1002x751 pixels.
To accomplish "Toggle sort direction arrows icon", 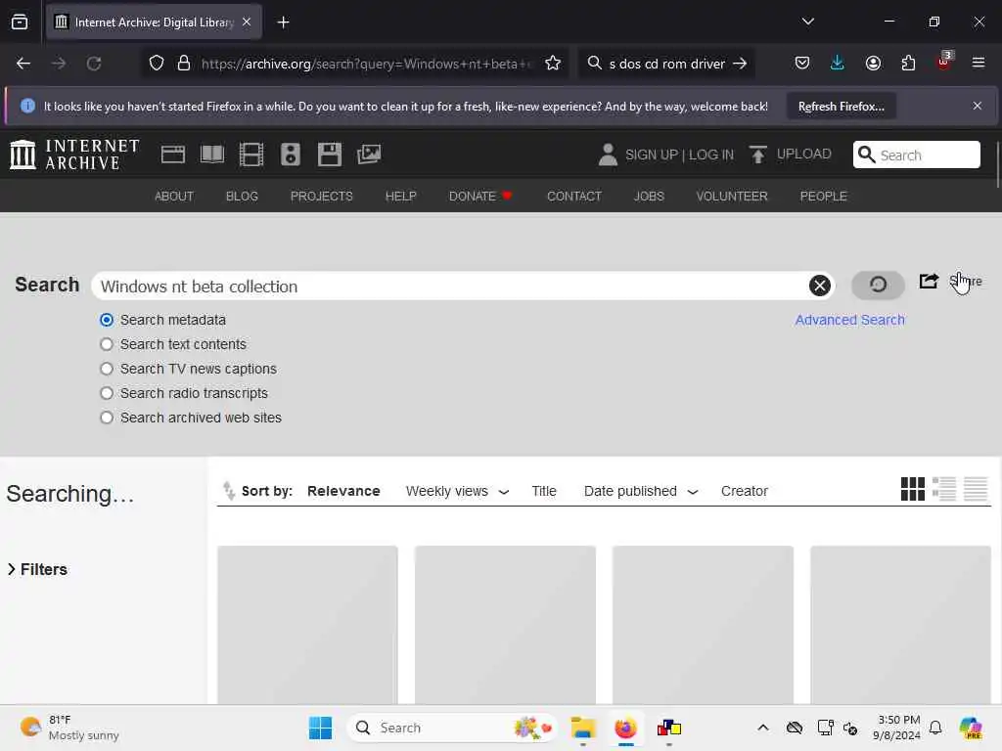I will [229, 491].
